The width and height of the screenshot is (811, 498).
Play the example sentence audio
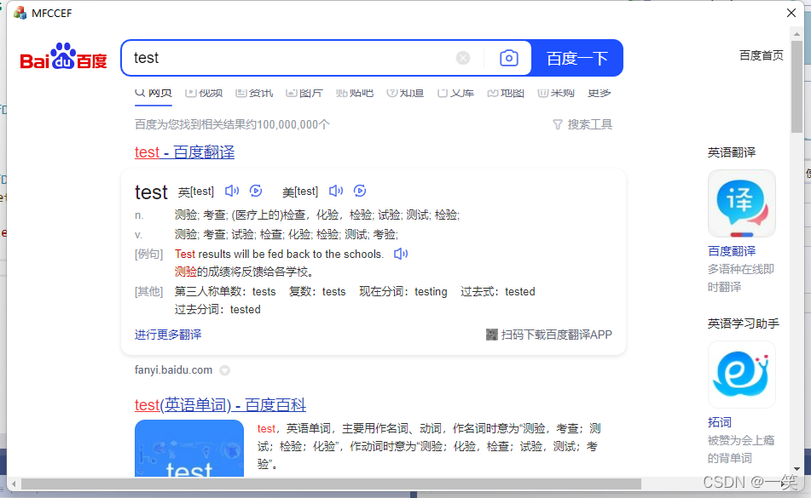pos(400,254)
